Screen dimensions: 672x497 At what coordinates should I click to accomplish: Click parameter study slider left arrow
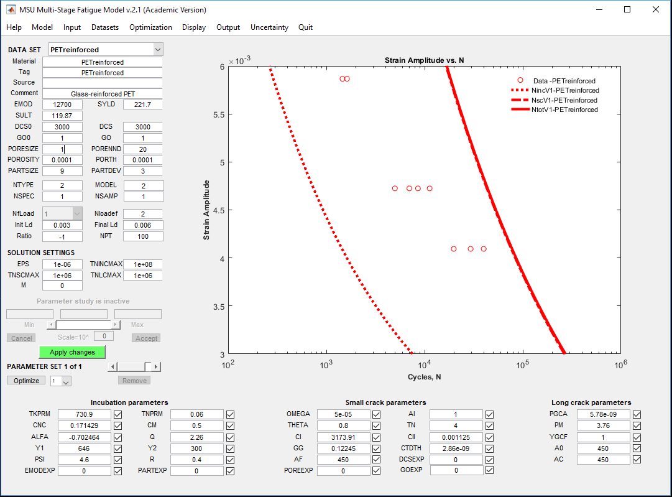click(x=52, y=325)
